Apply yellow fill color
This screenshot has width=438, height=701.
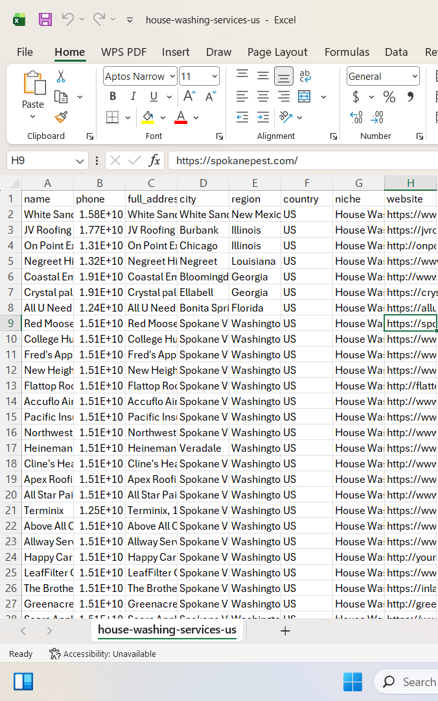[x=148, y=117]
